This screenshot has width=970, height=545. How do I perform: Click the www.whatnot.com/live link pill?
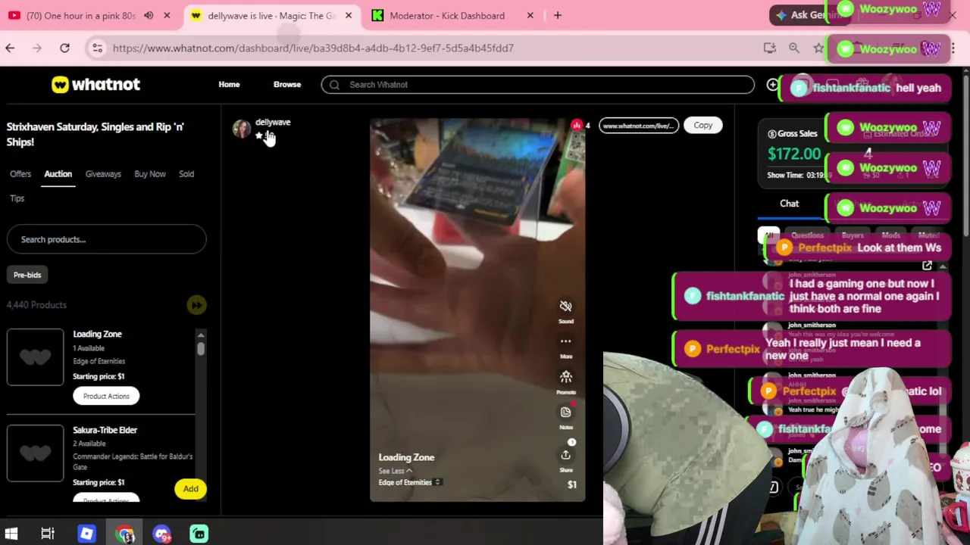(638, 126)
